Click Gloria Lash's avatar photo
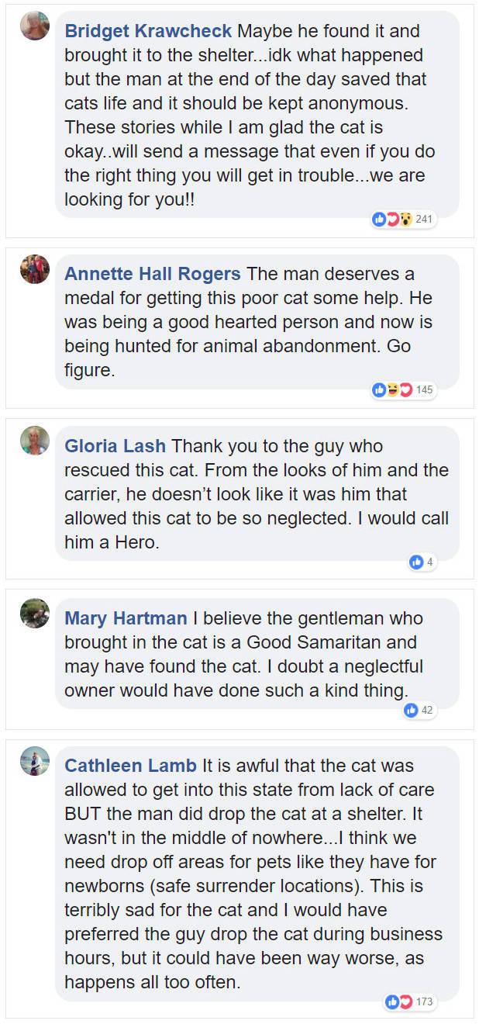Viewport: 479px width, 1024px height. click(x=35, y=441)
